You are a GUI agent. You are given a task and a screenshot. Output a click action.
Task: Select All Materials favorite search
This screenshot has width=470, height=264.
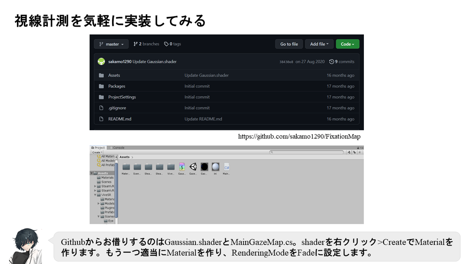(x=105, y=156)
